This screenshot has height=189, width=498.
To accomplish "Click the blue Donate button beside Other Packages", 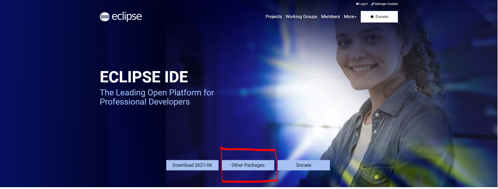I will click(304, 165).
